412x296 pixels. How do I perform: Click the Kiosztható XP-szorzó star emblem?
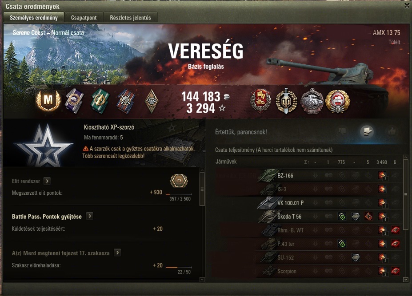[44, 146]
